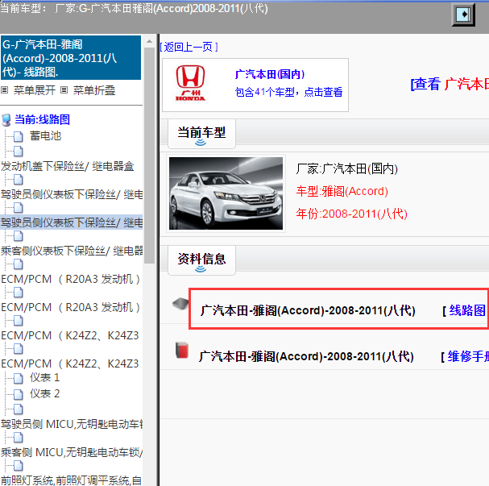Open 驾驶员侧 MICU,无钥匙电动车锁 entry

coord(72,424)
